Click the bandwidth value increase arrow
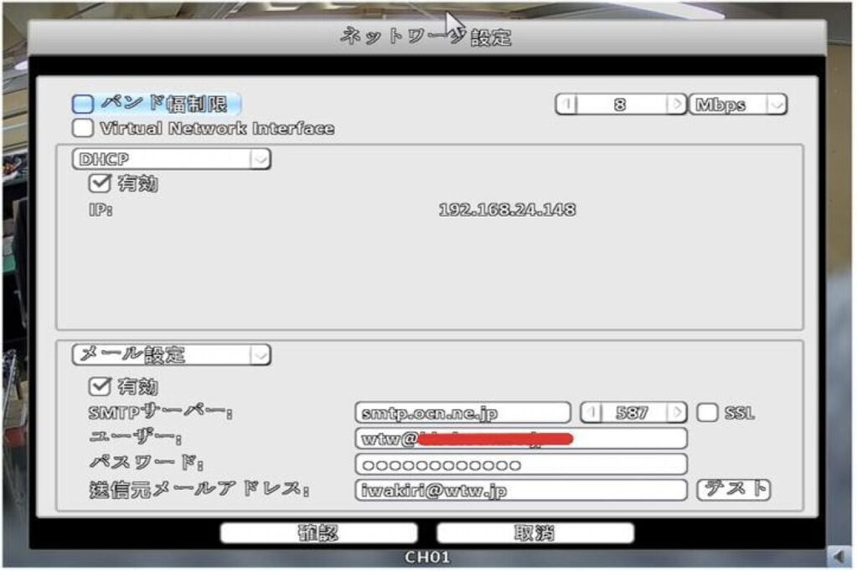857x571 pixels. [x=675, y=105]
